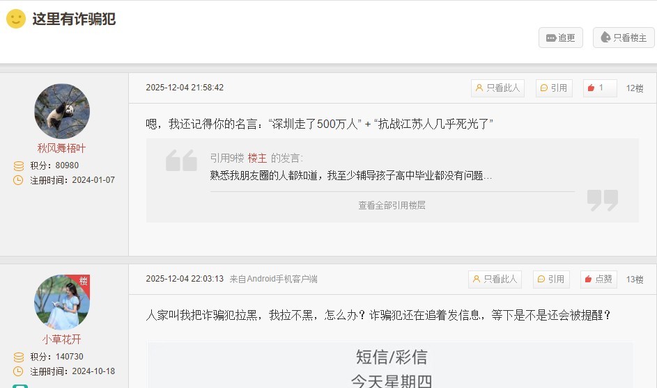The image size is (657, 388).
Task: Click closing quotation mark icon in quote
Action: click(602, 200)
